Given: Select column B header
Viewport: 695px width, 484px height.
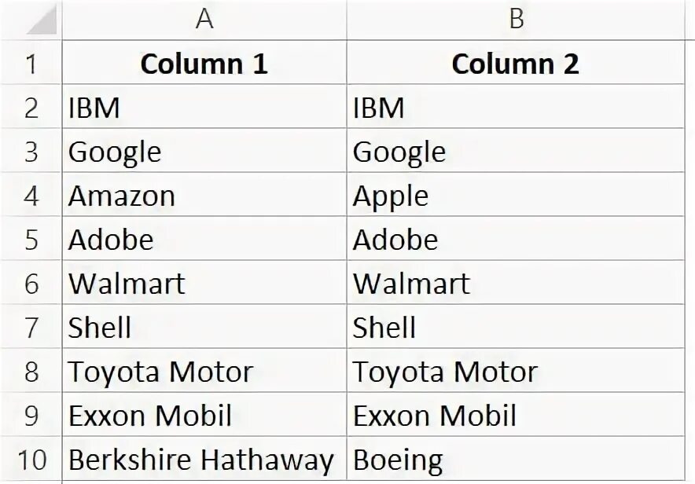Looking at the screenshot, I should click(516, 20).
